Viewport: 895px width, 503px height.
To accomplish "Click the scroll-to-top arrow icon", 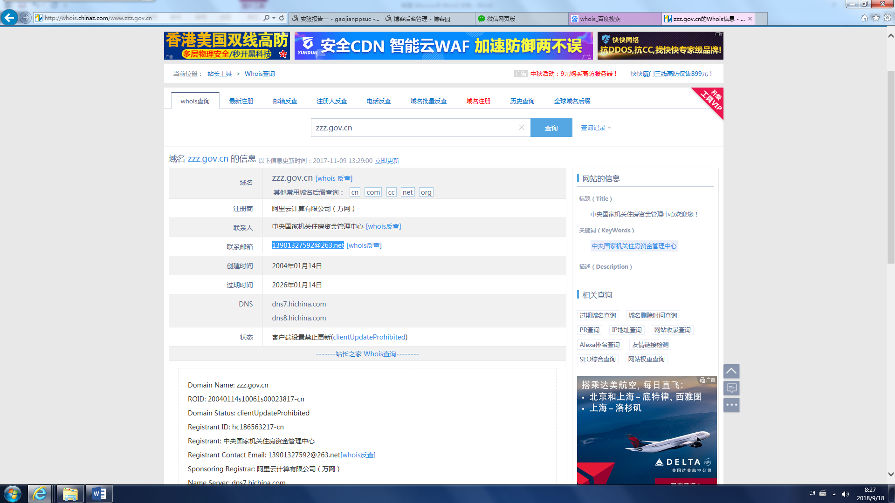I will 731,371.
